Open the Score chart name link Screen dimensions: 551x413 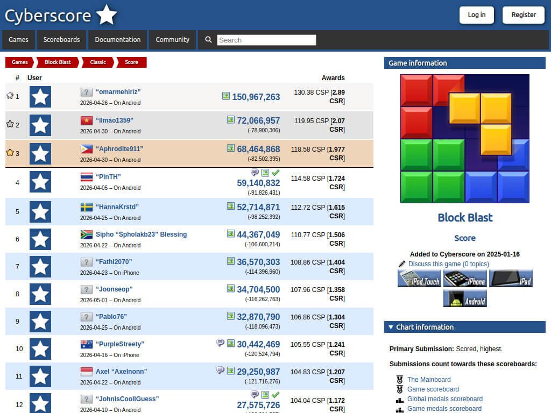click(x=465, y=238)
